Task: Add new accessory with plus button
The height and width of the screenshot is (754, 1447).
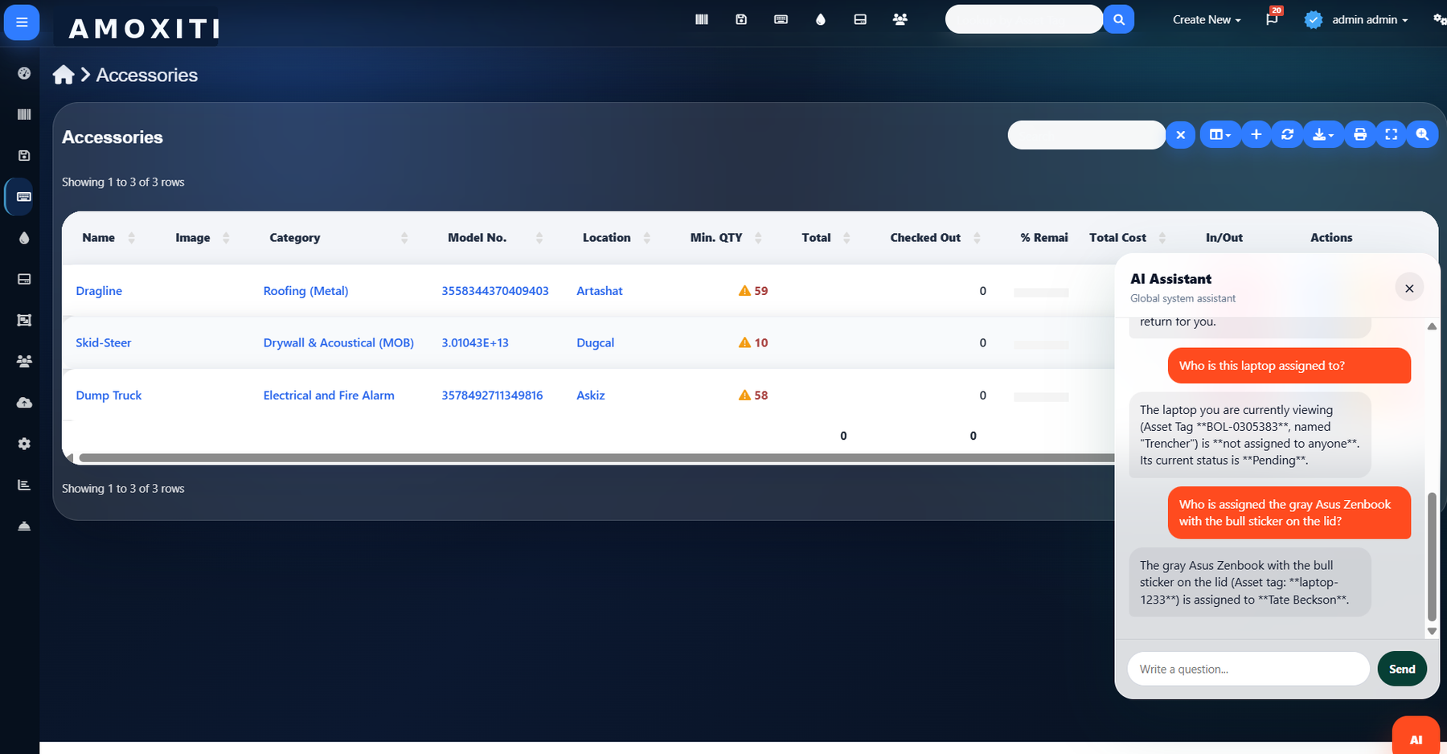Action: [x=1256, y=135]
